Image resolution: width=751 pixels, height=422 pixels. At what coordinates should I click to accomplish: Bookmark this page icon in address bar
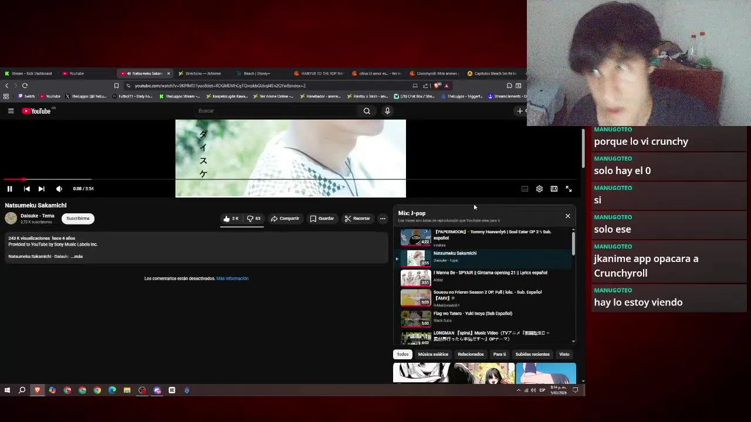(116, 86)
